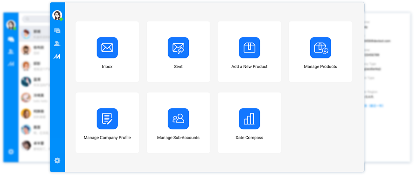
Task: Select the Inbox label text
Action: click(x=107, y=66)
